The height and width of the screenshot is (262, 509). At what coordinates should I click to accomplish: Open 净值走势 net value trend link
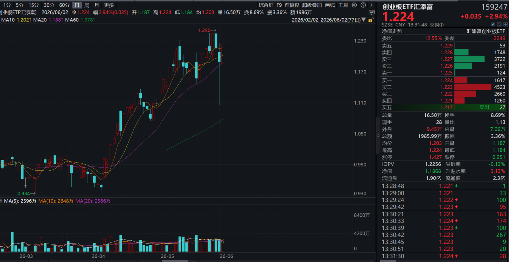(392, 31)
